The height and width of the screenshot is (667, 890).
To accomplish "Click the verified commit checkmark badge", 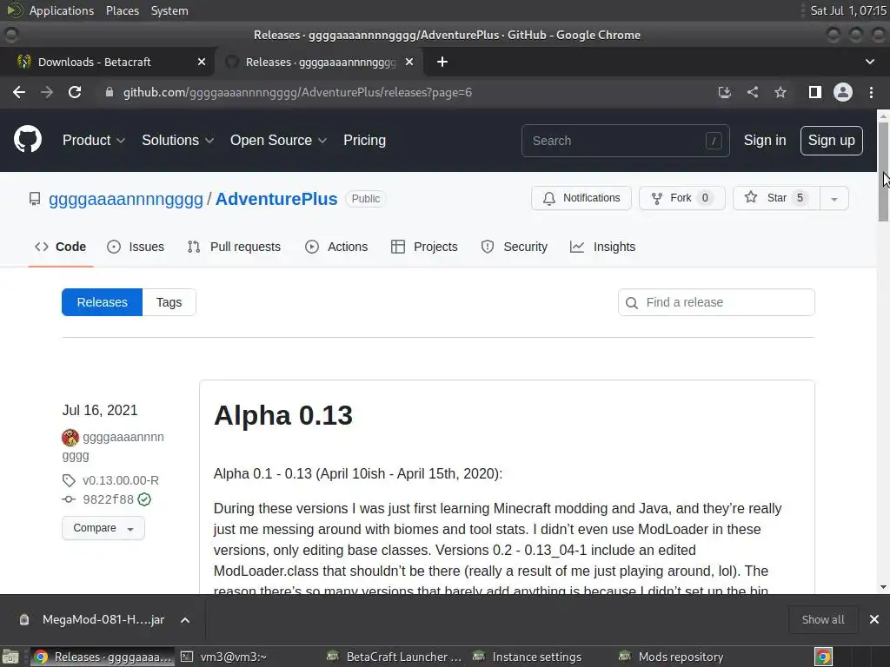I will [x=145, y=499].
